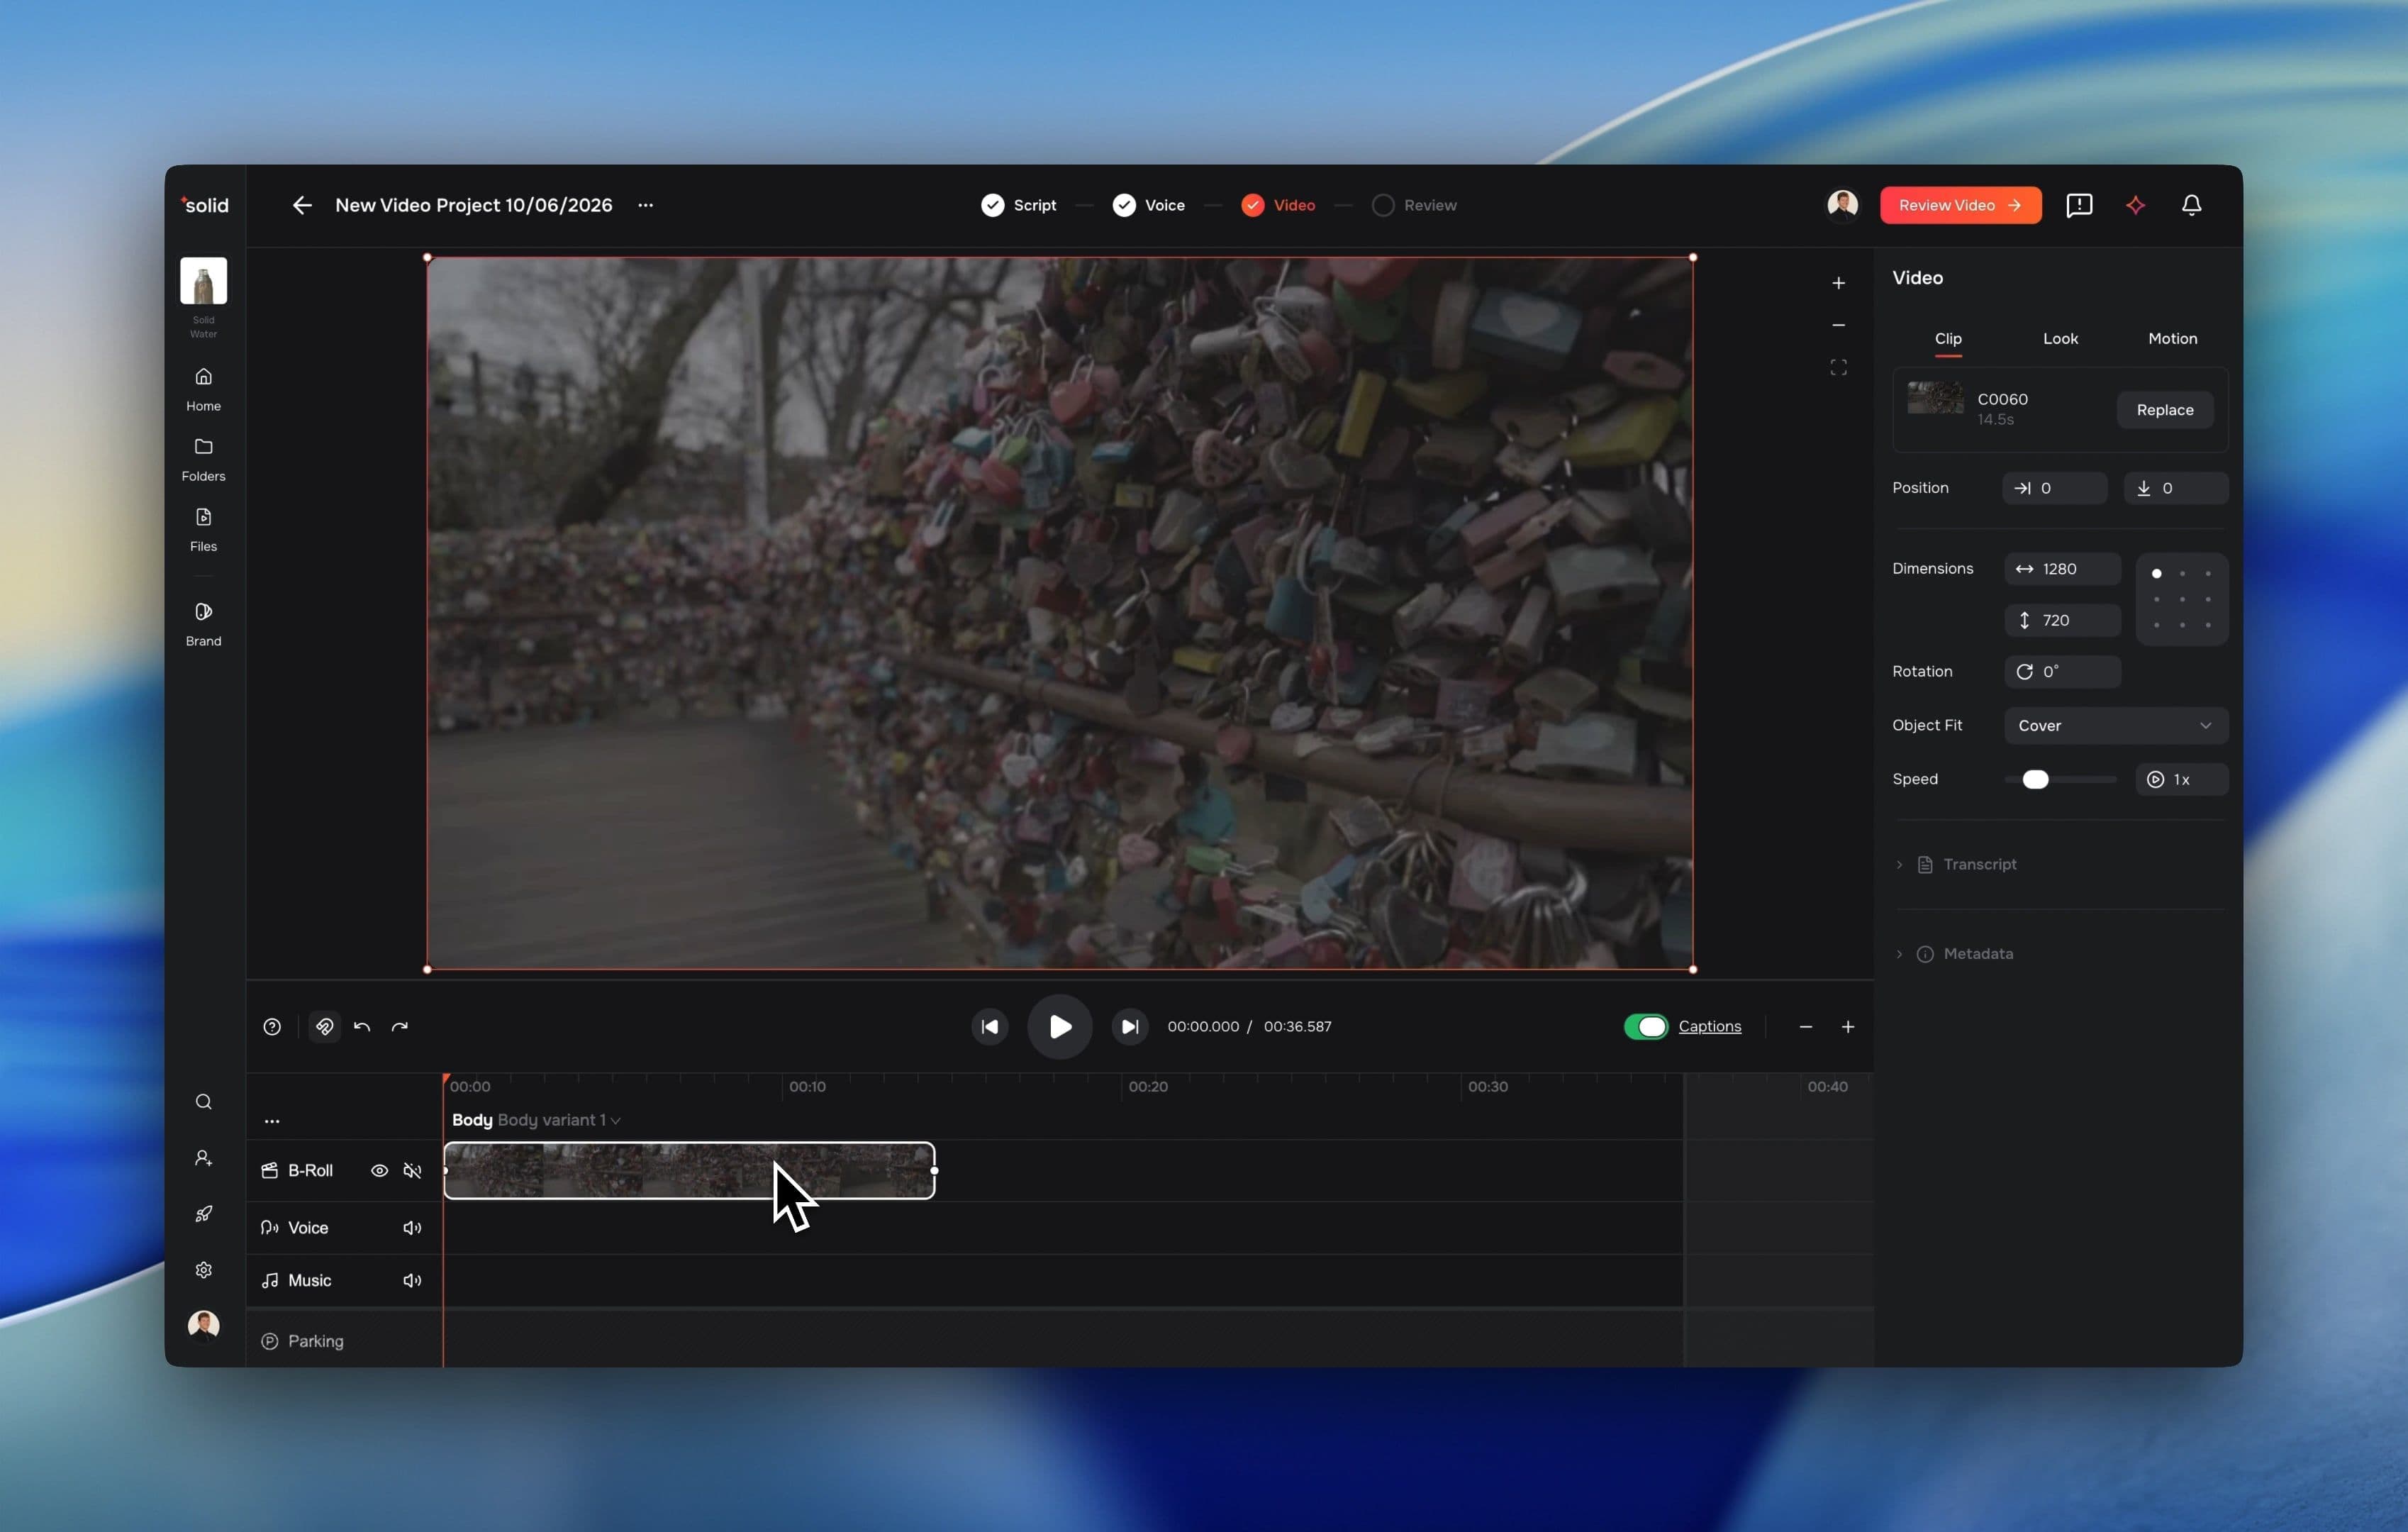Open Files in the sidebar

coord(203,529)
